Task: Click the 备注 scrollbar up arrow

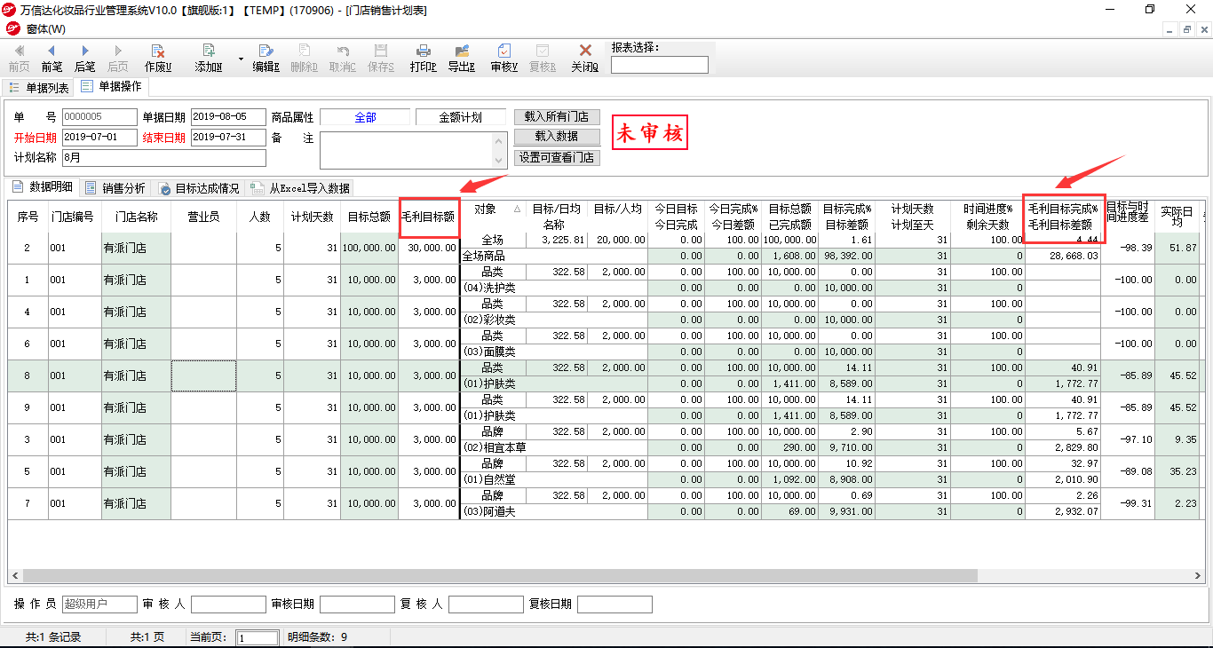Action: [500, 140]
